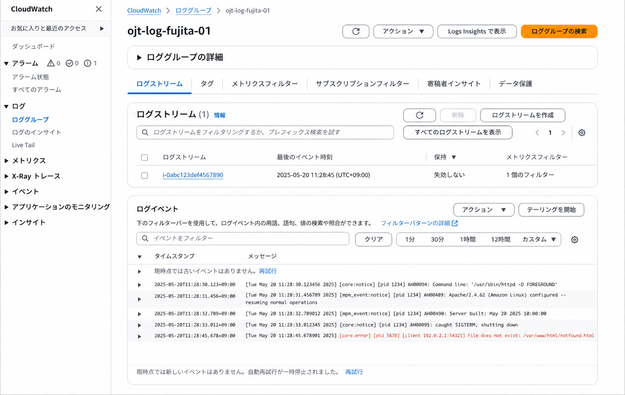Open the ロググループ breadcrumb link
The width and height of the screenshot is (625, 395).
pos(193,11)
